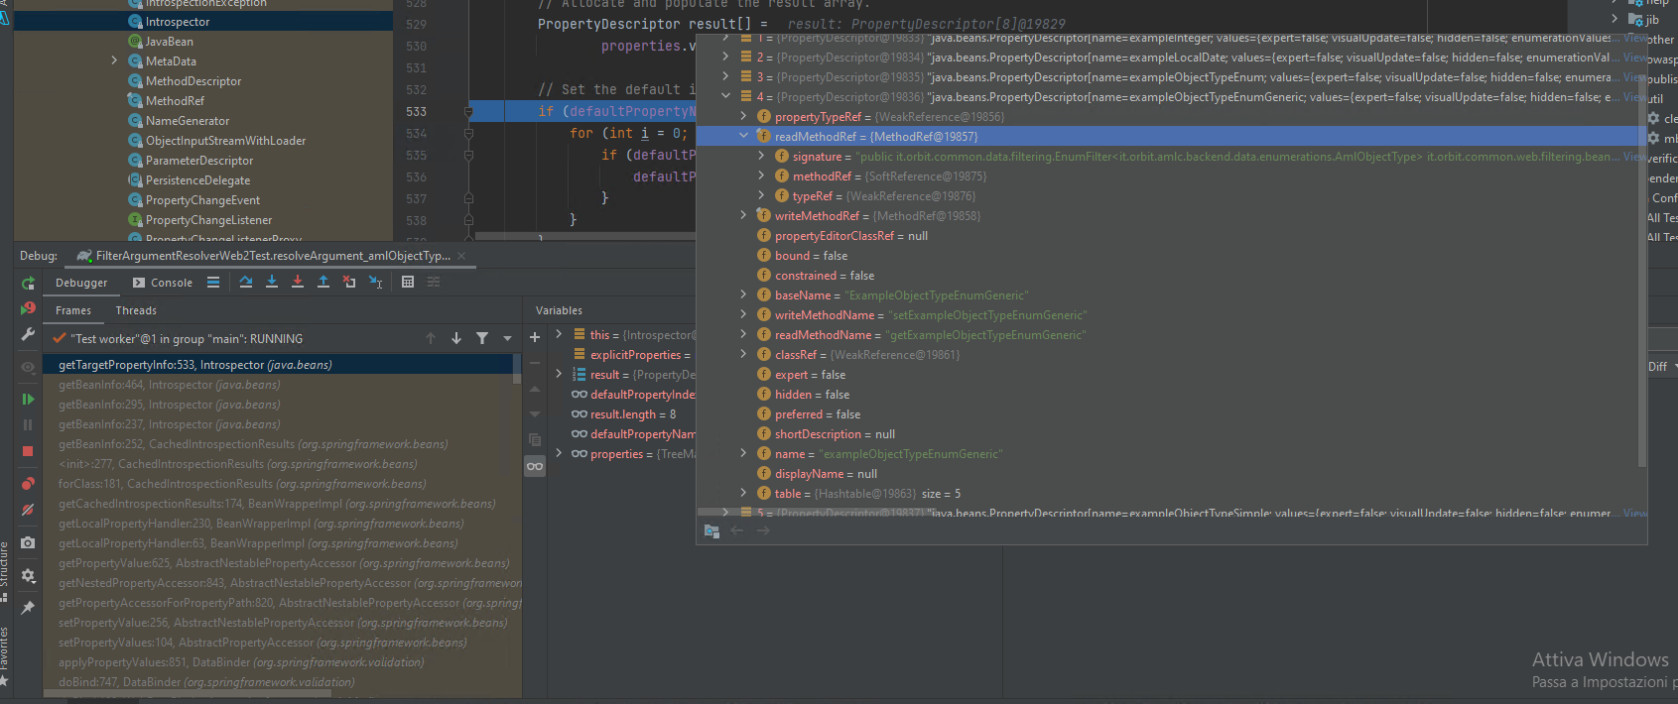This screenshot has height=704, width=1678.
Task: Click Show Execution Point icon
Action: (213, 283)
